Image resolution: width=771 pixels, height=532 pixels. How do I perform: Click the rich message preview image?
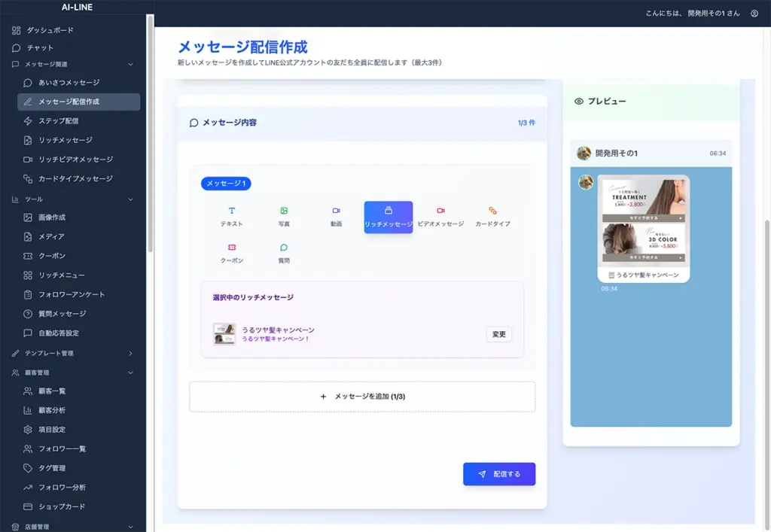click(x=643, y=221)
